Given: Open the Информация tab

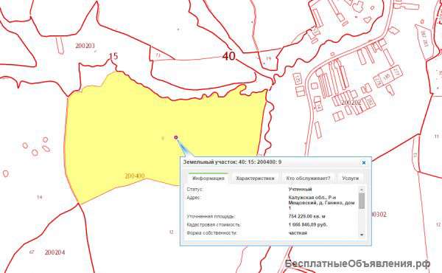Looking at the screenshot, I should [x=208, y=178].
